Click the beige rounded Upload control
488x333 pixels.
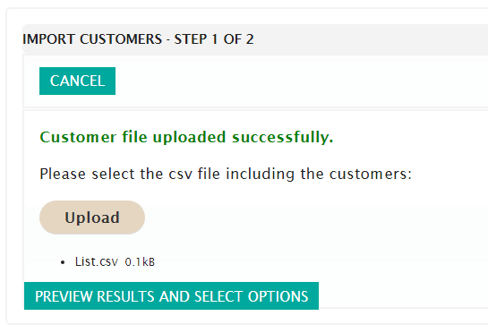pos(92,218)
